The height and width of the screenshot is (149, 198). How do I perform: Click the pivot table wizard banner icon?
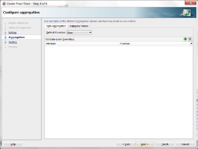point(187,13)
